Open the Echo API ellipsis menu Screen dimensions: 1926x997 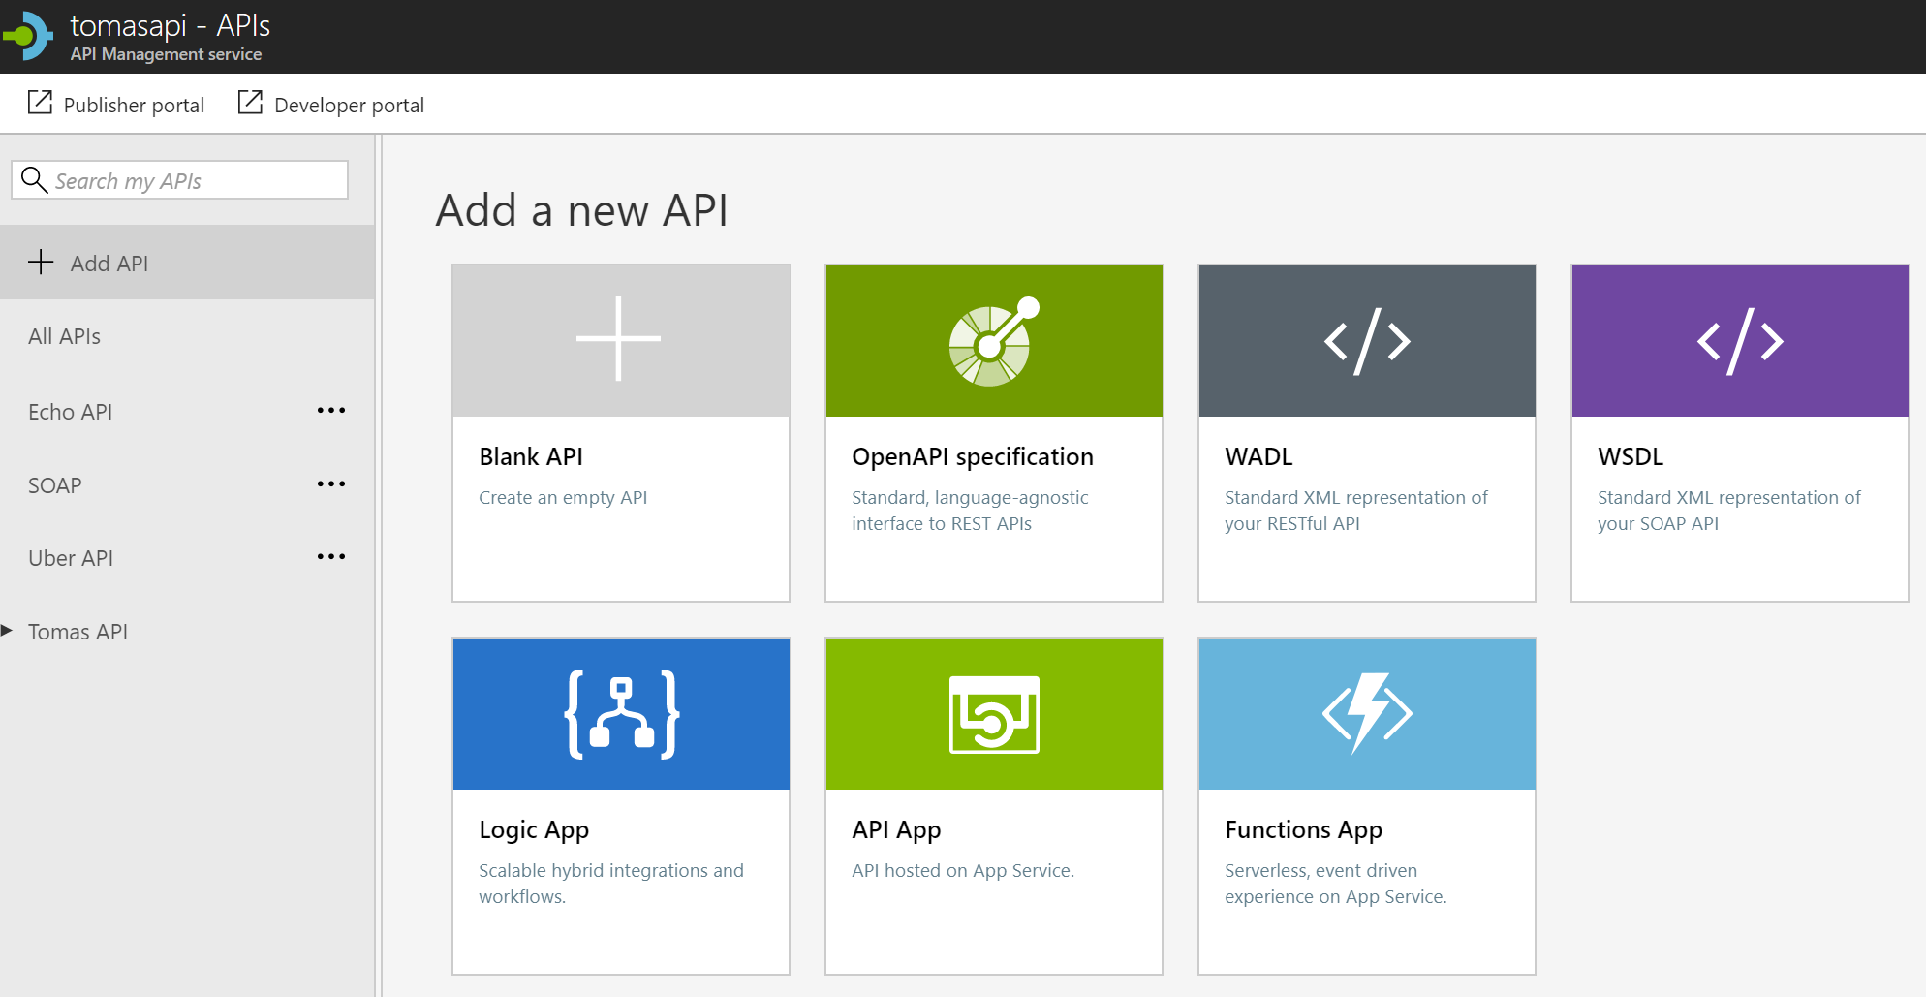pyautogui.click(x=331, y=411)
